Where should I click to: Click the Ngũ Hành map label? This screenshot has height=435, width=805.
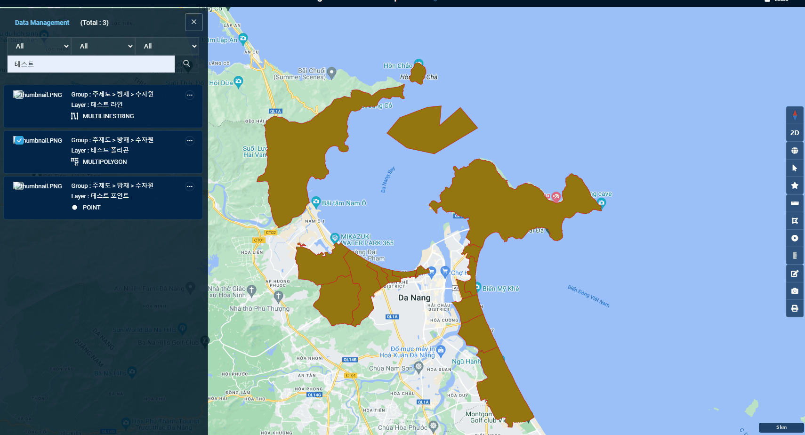(466, 362)
